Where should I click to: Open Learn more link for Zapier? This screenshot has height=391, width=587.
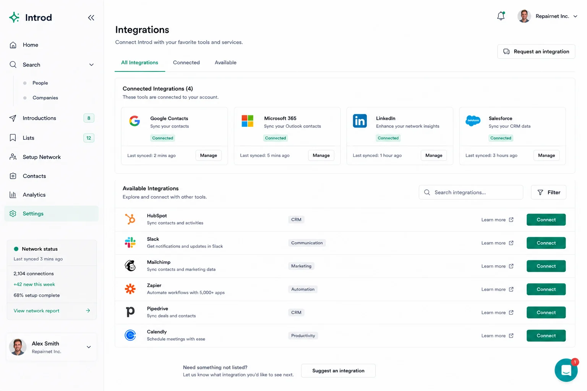tap(497, 289)
